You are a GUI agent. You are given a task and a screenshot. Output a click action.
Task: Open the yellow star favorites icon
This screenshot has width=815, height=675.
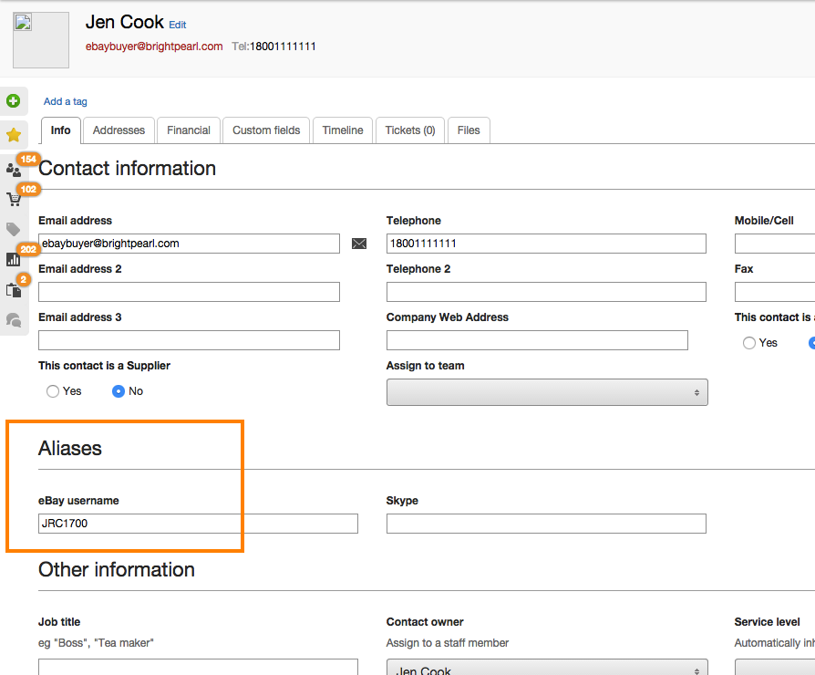(14, 135)
